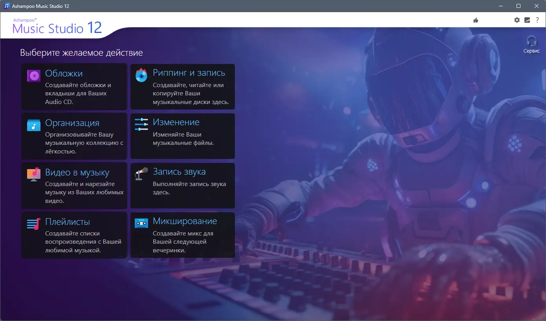Open the Сервис headphones icon
This screenshot has width=546, height=321.
click(532, 41)
